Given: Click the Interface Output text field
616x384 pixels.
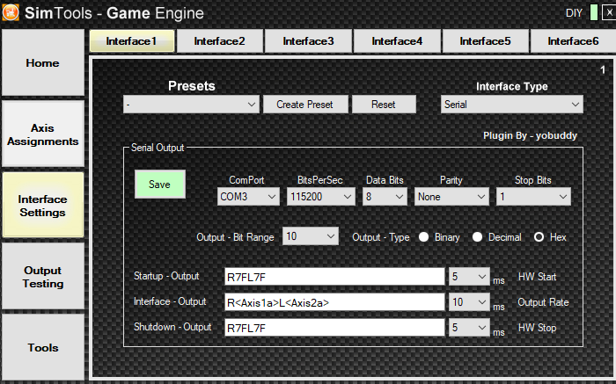Looking at the screenshot, I should pos(334,302).
